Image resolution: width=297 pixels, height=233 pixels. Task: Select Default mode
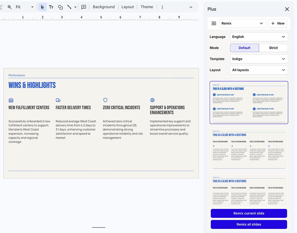click(244, 48)
